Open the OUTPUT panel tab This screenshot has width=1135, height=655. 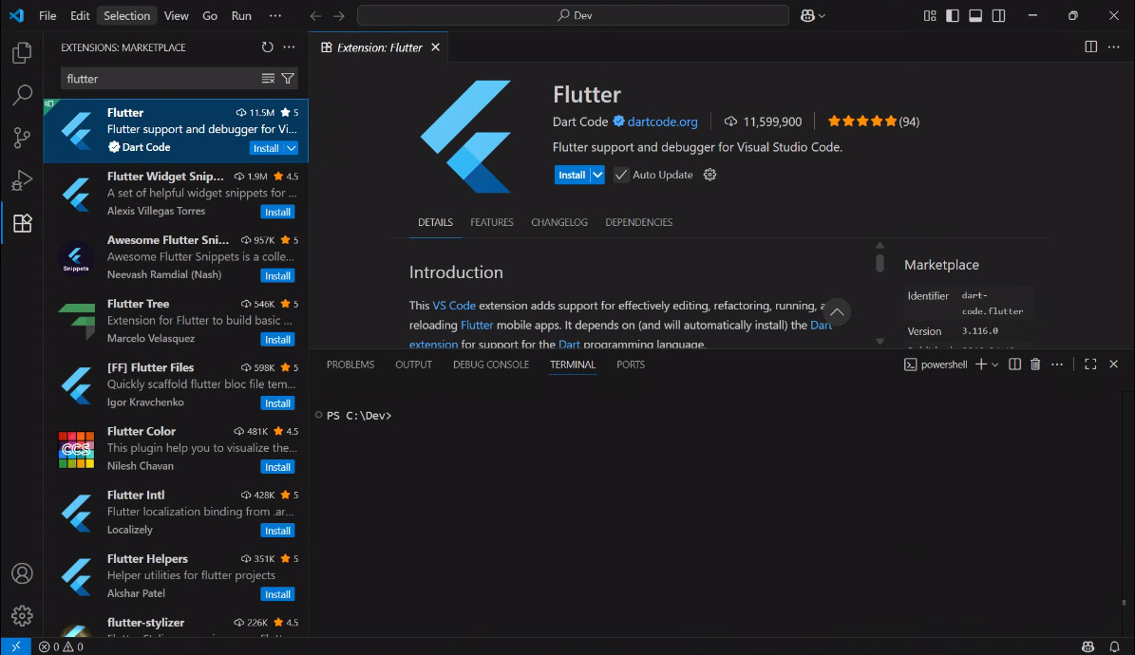click(x=413, y=365)
